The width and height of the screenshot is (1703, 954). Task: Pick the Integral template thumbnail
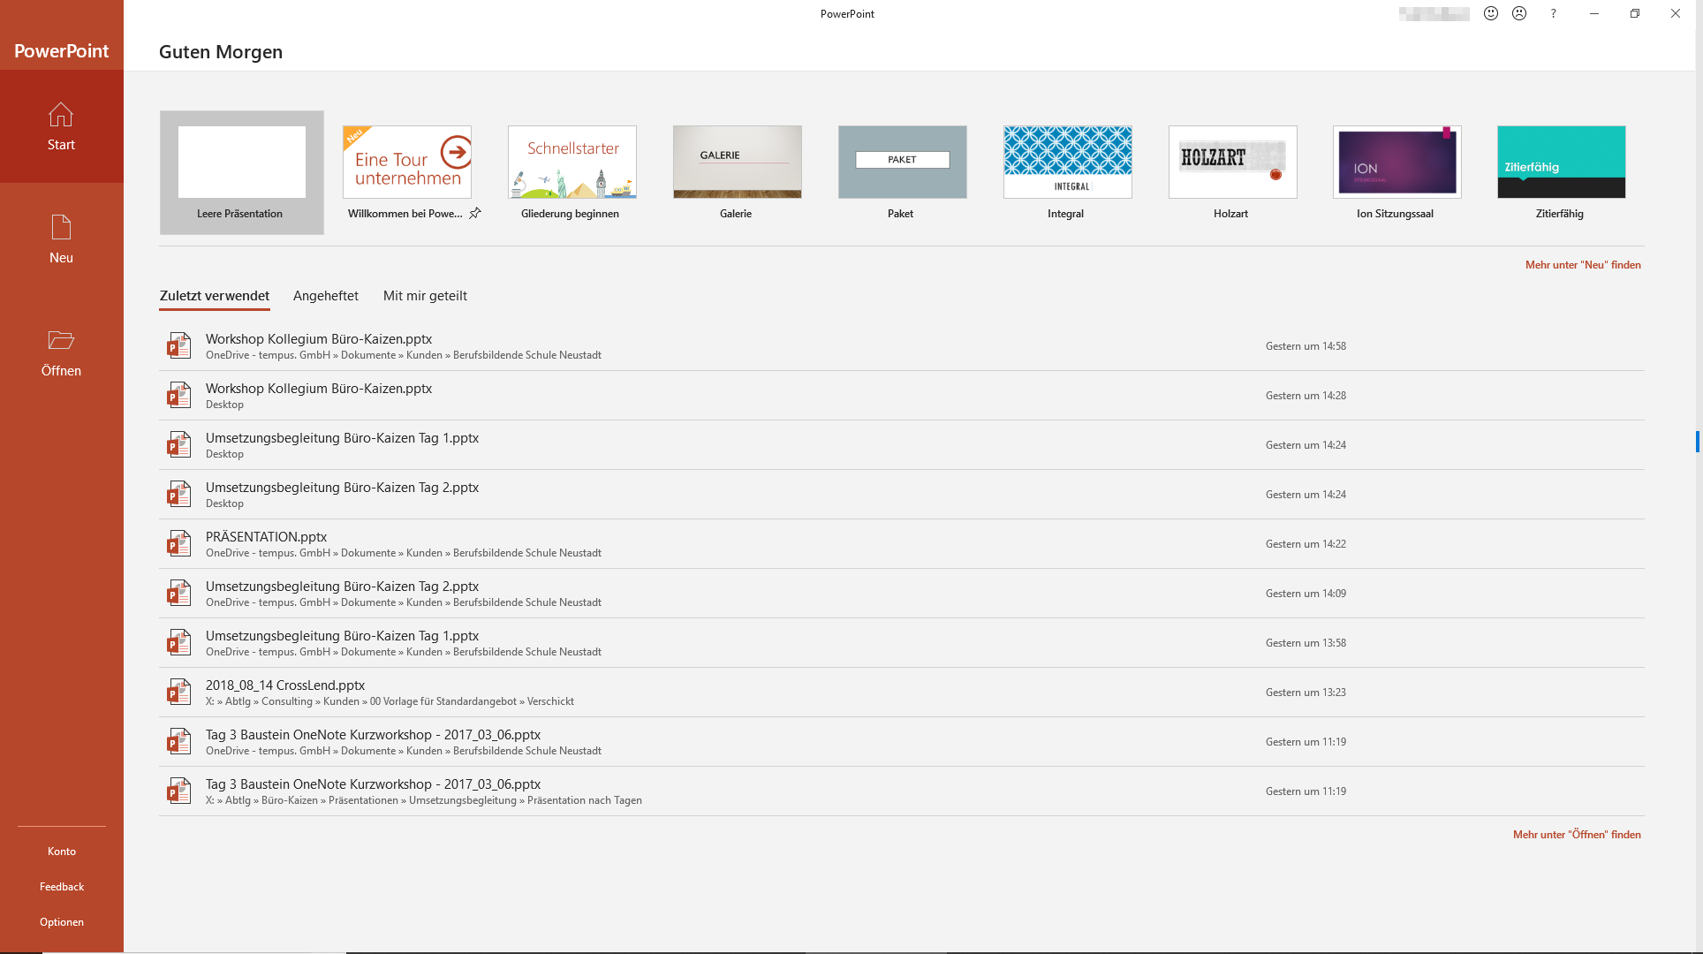(x=1067, y=163)
